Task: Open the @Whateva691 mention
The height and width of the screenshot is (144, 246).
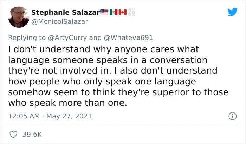Action: pos(128,38)
